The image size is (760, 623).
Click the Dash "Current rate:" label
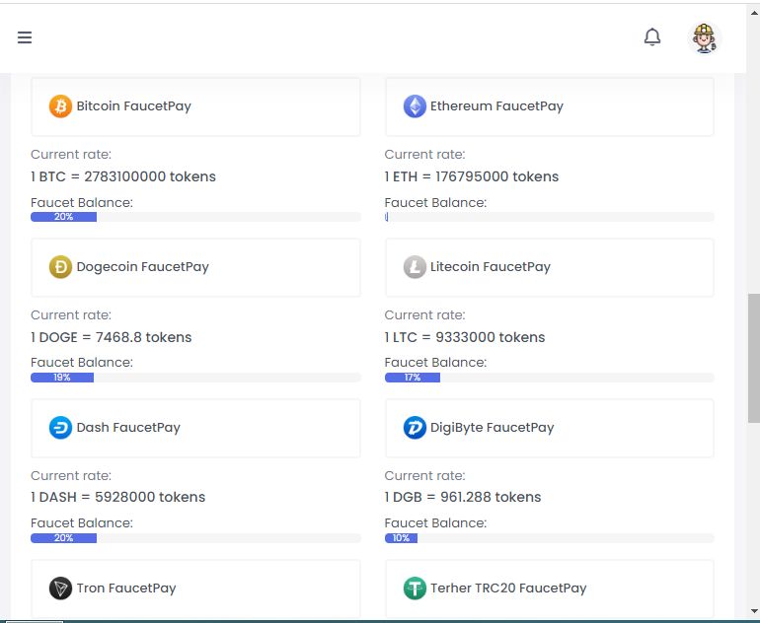point(71,476)
